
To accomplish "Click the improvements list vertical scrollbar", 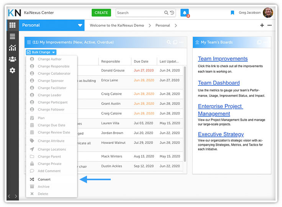I will pyautogui.click(x=185, y=114).
